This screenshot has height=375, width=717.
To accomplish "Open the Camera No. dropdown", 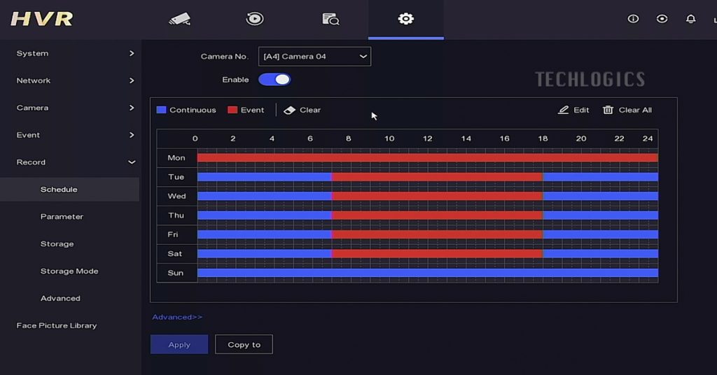I will pos(314,57).
